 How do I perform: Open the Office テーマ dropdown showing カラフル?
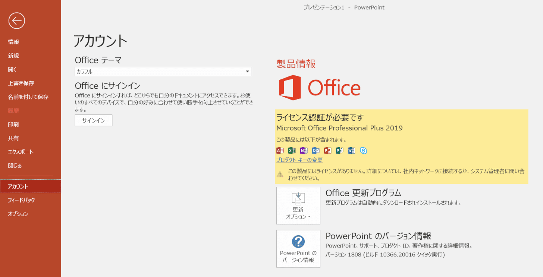[163, 72]
